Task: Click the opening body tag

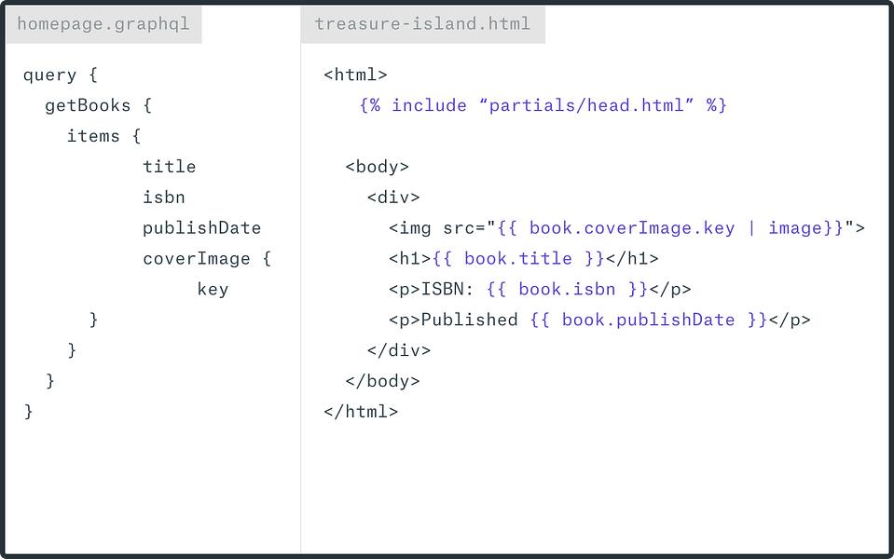Action: [x=377, y=167]
